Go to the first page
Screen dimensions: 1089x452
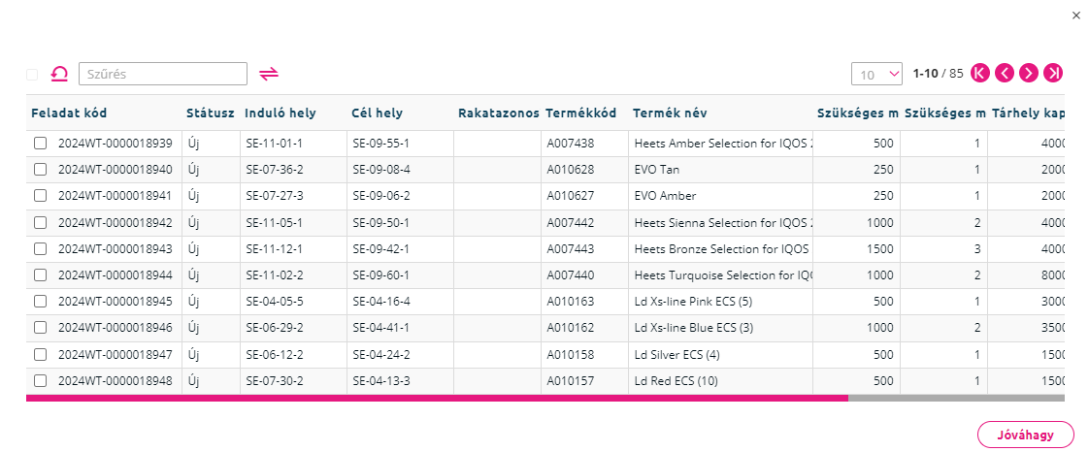[x=980, y=73]
